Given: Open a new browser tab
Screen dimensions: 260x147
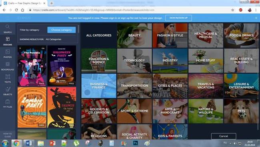Looking at the screenshot, I should click(x=52, y=3).
